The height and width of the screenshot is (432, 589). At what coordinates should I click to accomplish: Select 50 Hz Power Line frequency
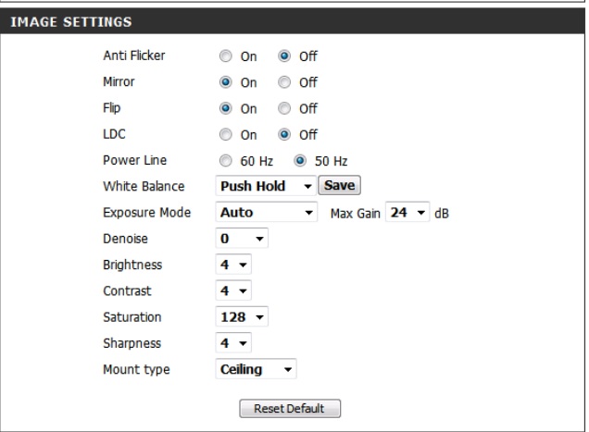[x=299, y=160]
